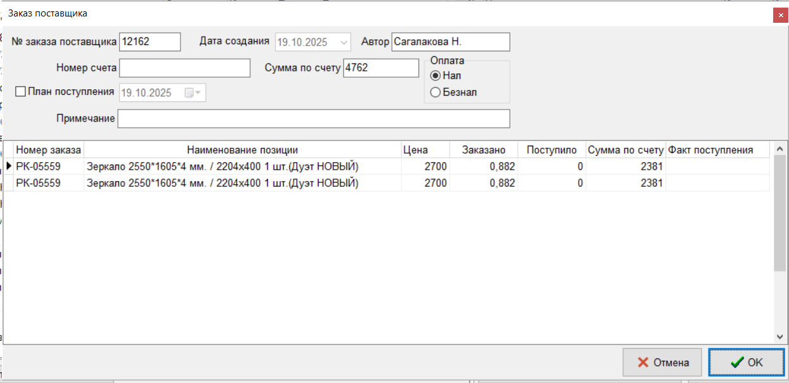This screenshot has width=789, height=383.
Task: Click the Цена column header
Action: click(415, 150)
